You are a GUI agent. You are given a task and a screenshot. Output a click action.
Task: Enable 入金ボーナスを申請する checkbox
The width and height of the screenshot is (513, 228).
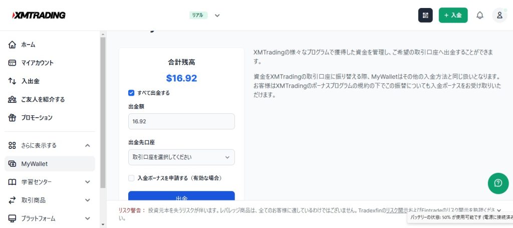pos(131,178)
